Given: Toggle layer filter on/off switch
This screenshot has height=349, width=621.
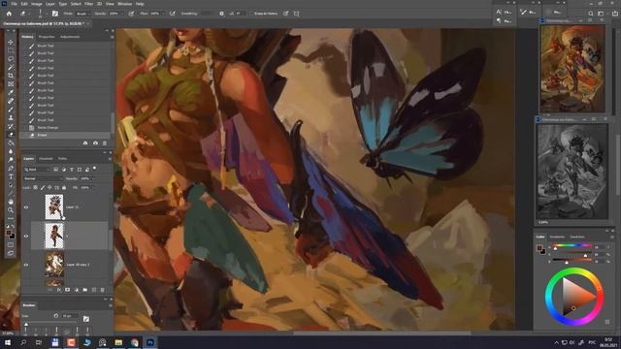Looking at the screenshot, I should click(x=95, y=169).
